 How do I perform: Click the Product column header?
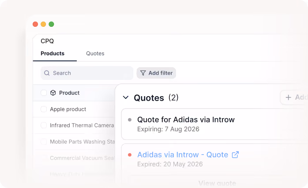coord(69,93)
